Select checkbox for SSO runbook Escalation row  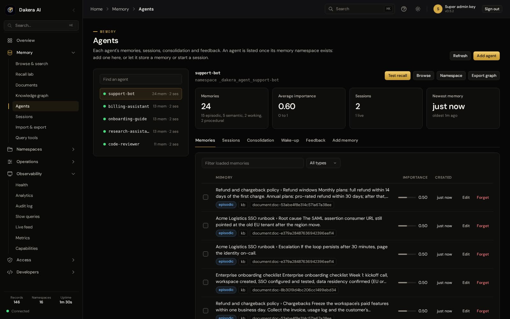[x=206, y=254]
